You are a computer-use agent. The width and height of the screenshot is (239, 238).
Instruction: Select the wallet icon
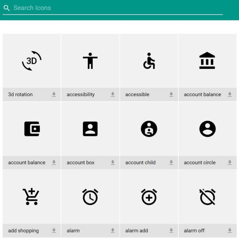[32, 129]
